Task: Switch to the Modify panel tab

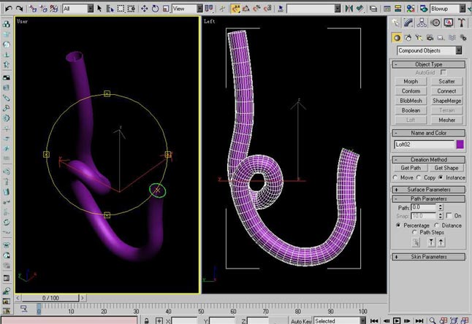Action: tap(408, 23)
